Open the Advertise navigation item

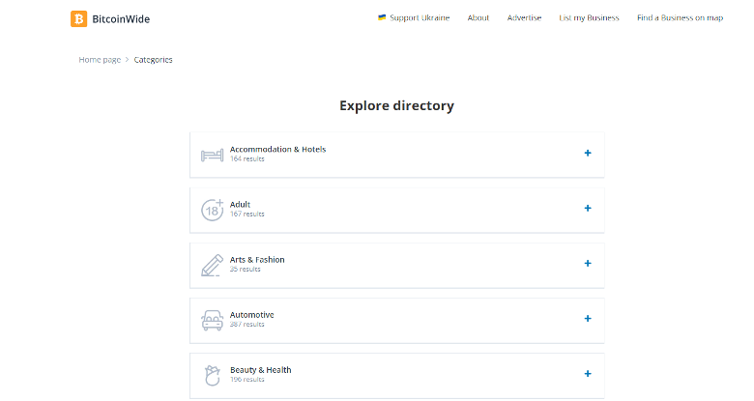(x=524, y=18)
